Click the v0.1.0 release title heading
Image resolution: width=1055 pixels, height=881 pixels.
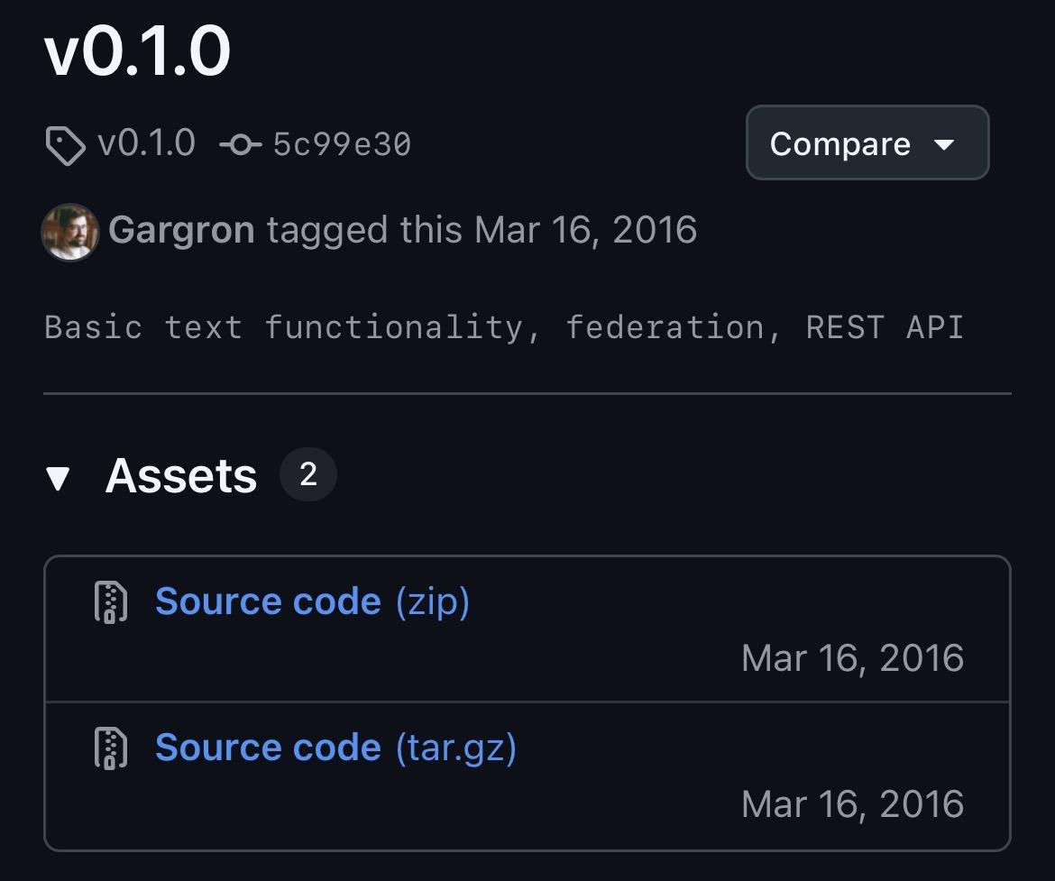137,51
